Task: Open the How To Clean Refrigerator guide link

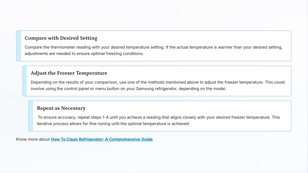Action: pyautogui.click(x=102, y=139)
